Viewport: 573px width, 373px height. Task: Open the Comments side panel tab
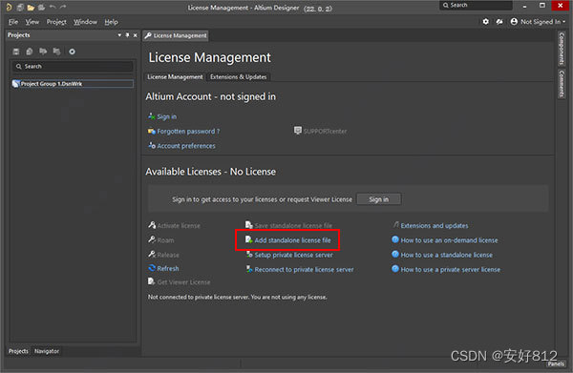pyautogui.click(x=562, y=84)
